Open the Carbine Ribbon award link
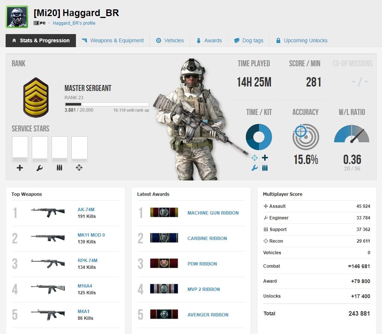Screen dimensions: 382x334 (207, 238)
